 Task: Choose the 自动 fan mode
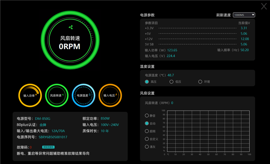tap(147, 123)
